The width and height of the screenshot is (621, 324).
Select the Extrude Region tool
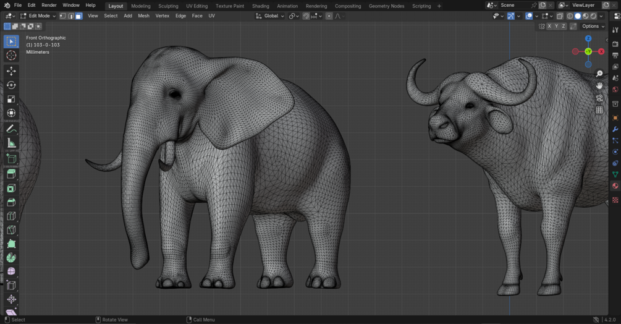pyautogui.click(x=11, y=174)
